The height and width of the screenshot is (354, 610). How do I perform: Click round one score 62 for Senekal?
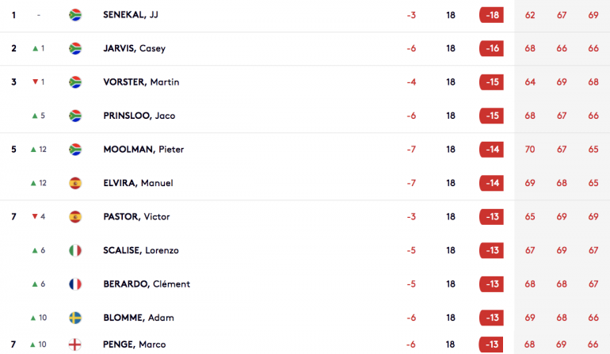pos(530,15)
